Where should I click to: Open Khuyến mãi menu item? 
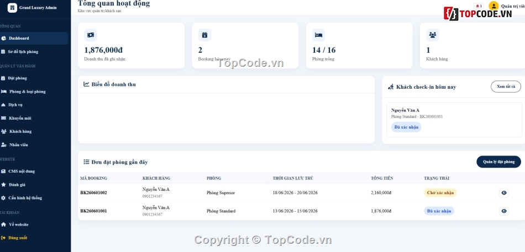coord(34,119)
